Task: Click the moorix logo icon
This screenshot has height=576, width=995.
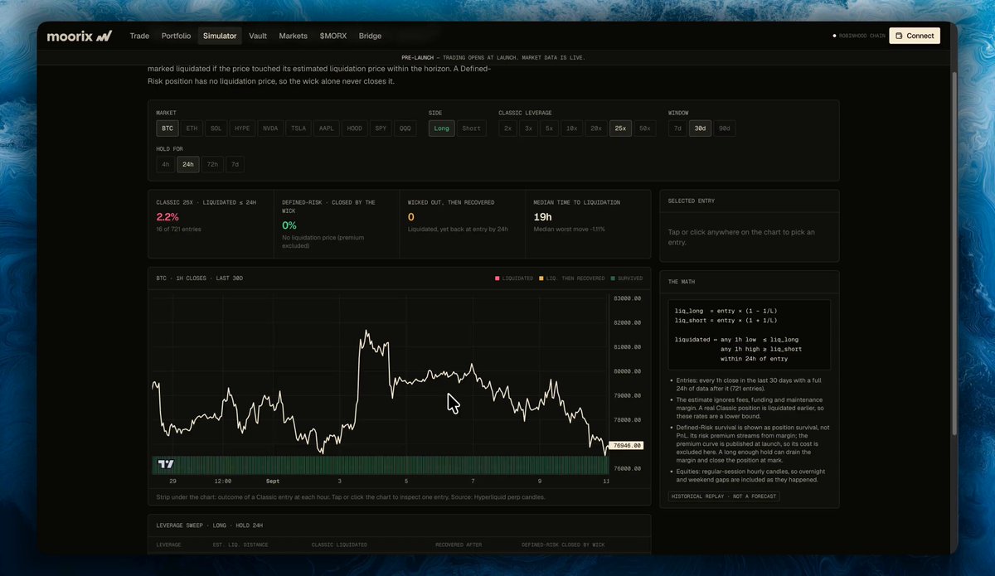Action: (104, 36)
